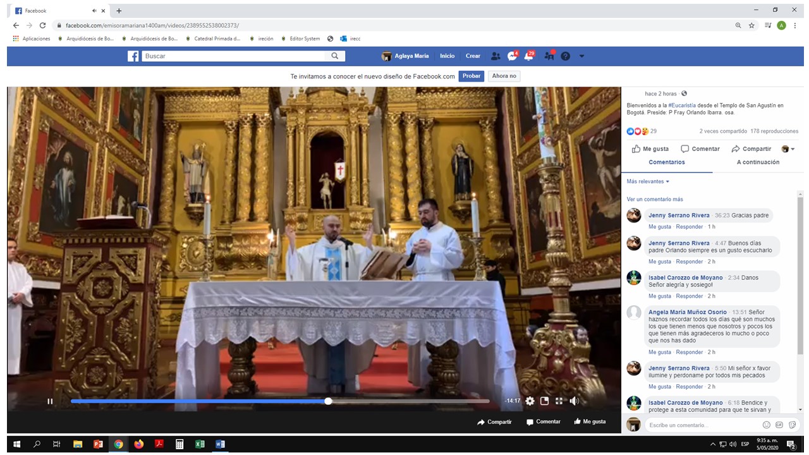809x455 pixels.
Task: Click the search magnifier button
Action: click(335, 56)
